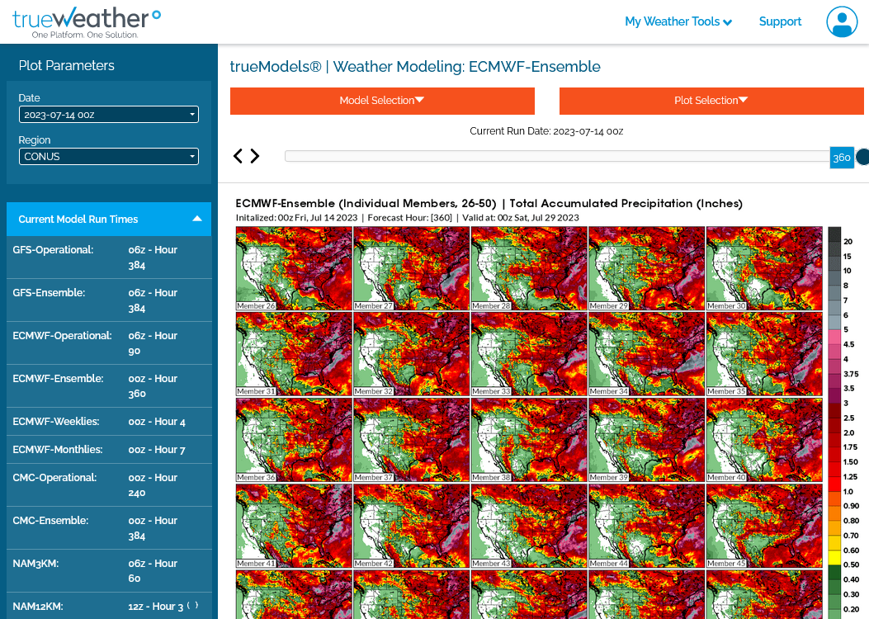Open the Member 45 precipitation map
The image size is (869, 619).
tap(764, 526)
